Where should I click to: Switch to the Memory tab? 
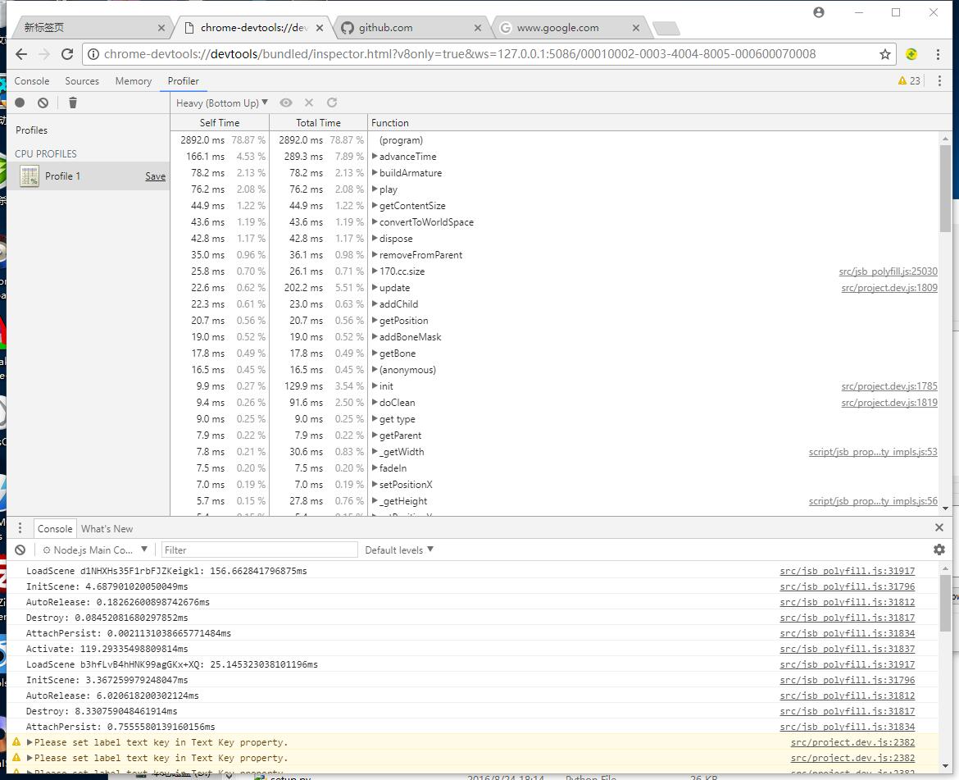click(x=133, y=81)
